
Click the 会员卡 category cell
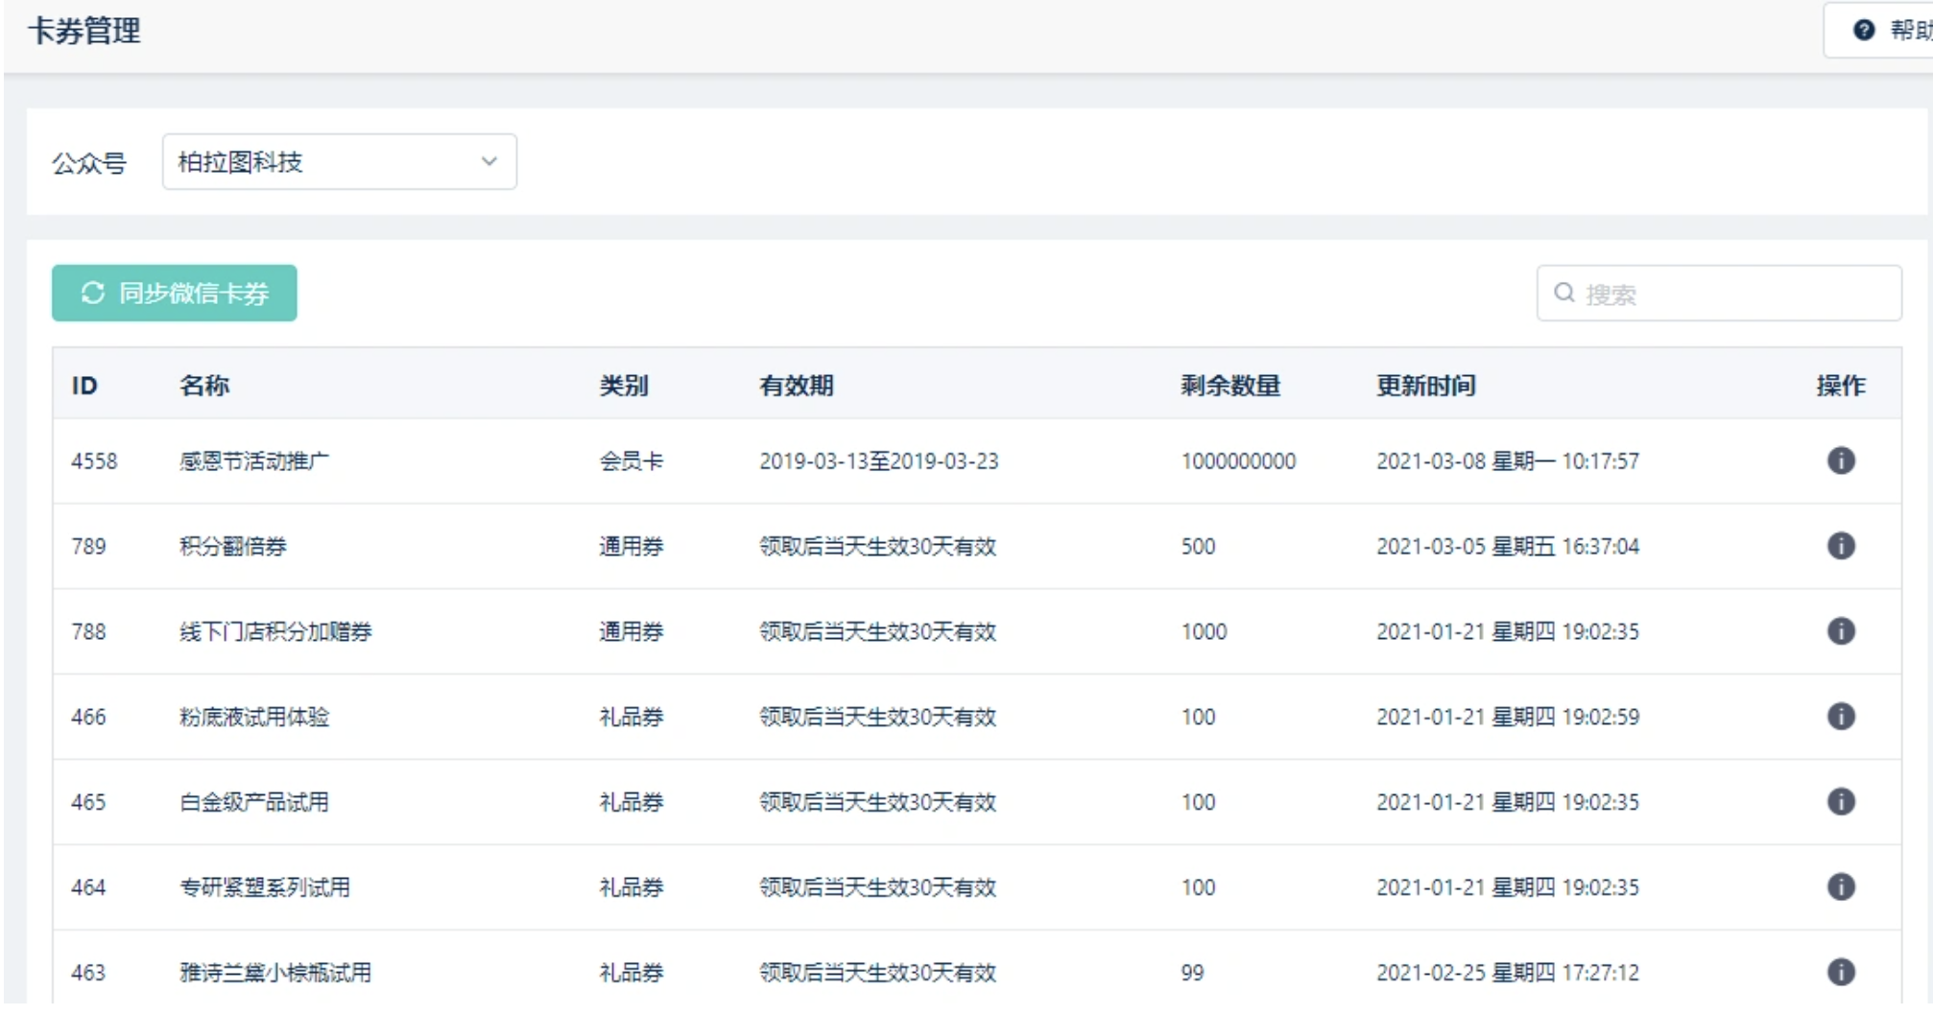632,461
